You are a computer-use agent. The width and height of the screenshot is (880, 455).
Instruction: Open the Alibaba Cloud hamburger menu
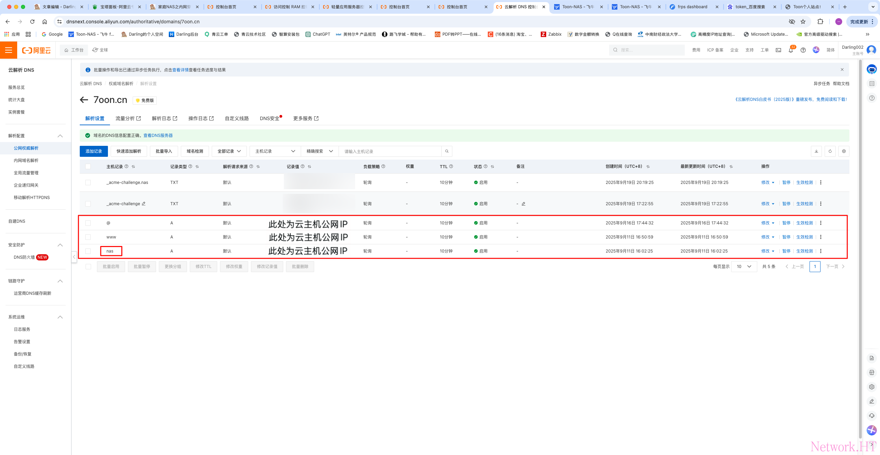(x=9, y=50)
